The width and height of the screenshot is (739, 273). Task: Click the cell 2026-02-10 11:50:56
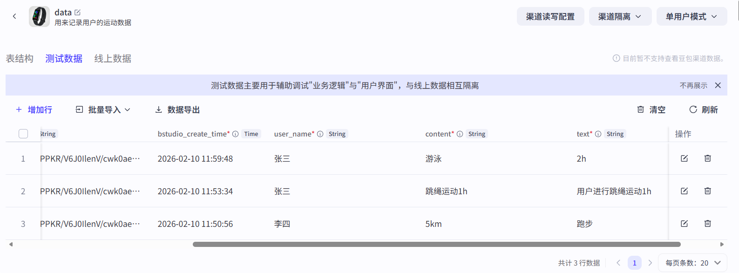[195, 224]
